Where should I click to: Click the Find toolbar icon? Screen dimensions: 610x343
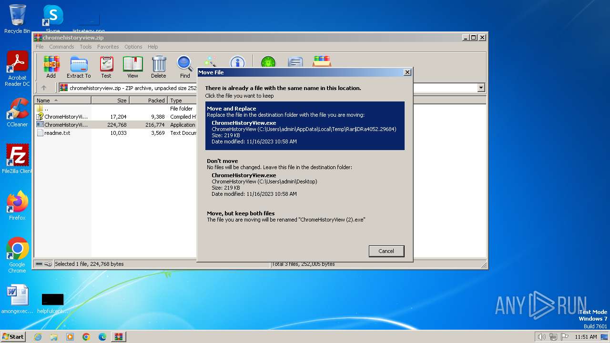tap(185, 67)
